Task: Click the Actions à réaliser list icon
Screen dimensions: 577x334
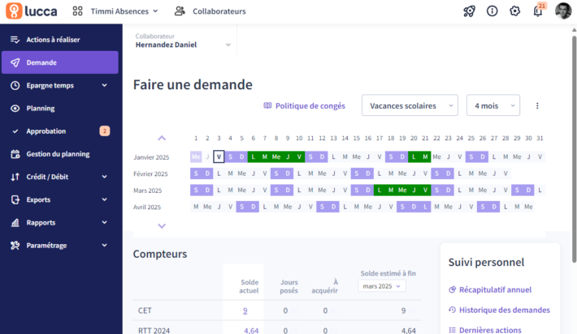Action: click(15, 40)
